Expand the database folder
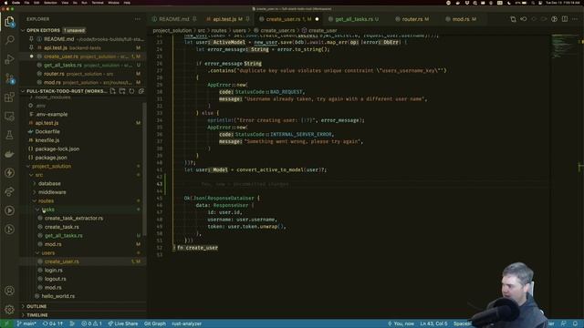 pyautogui.click(x=49, y=183)
